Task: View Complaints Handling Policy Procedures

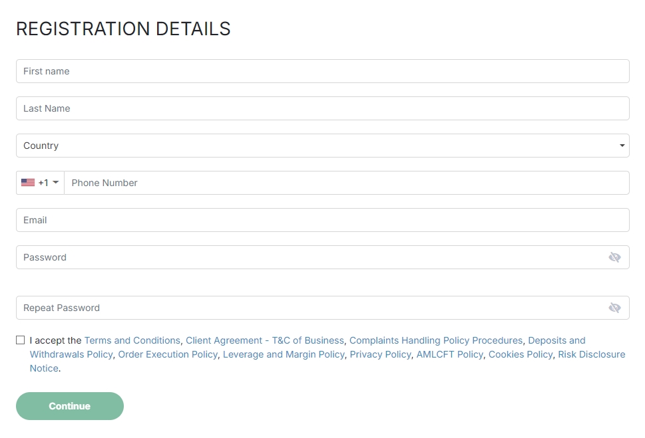Action: (x=435, y=340)
